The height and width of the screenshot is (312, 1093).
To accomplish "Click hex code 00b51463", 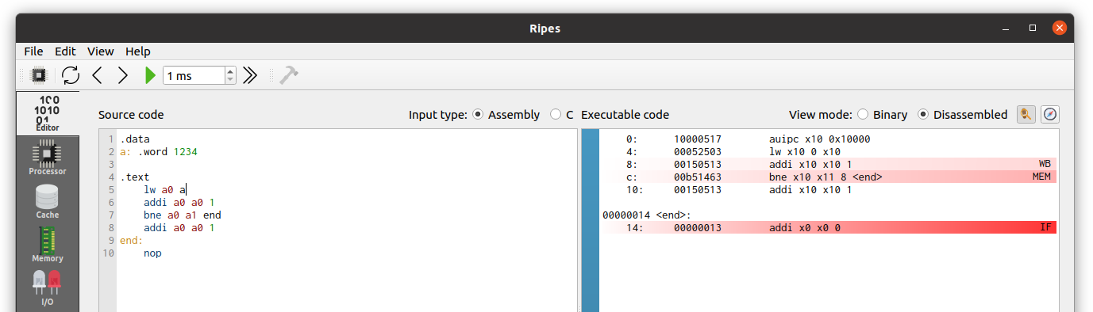I will (698, 177).
